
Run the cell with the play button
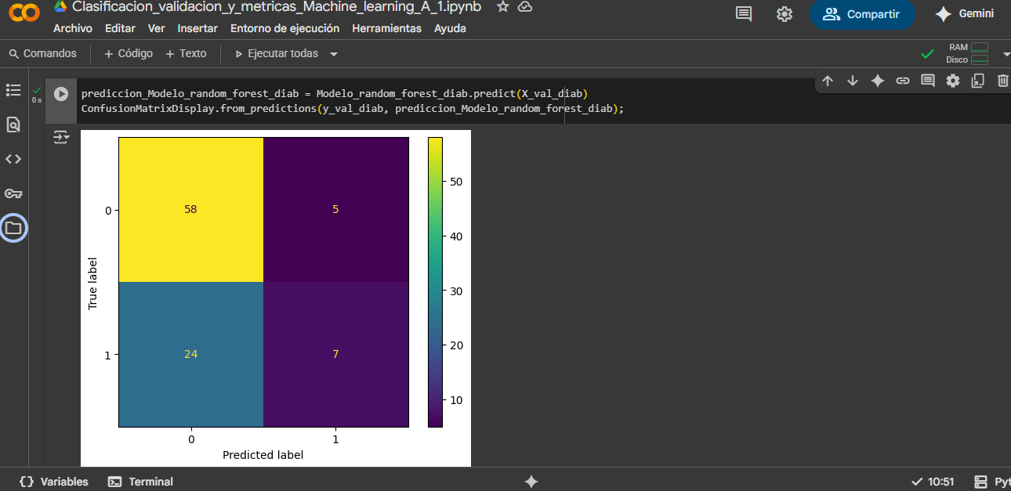coord(61,94)
